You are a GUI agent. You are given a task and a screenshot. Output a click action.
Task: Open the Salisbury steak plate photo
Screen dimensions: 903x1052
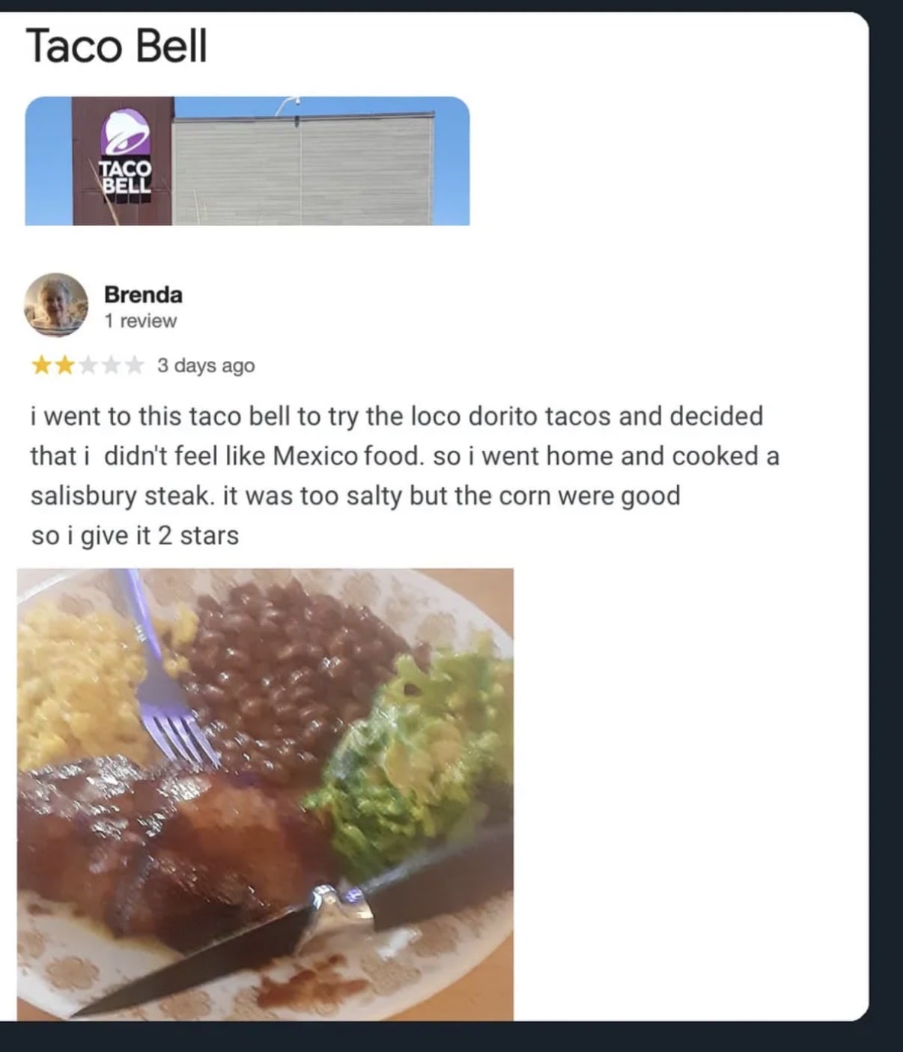click(x=265, y=794)
